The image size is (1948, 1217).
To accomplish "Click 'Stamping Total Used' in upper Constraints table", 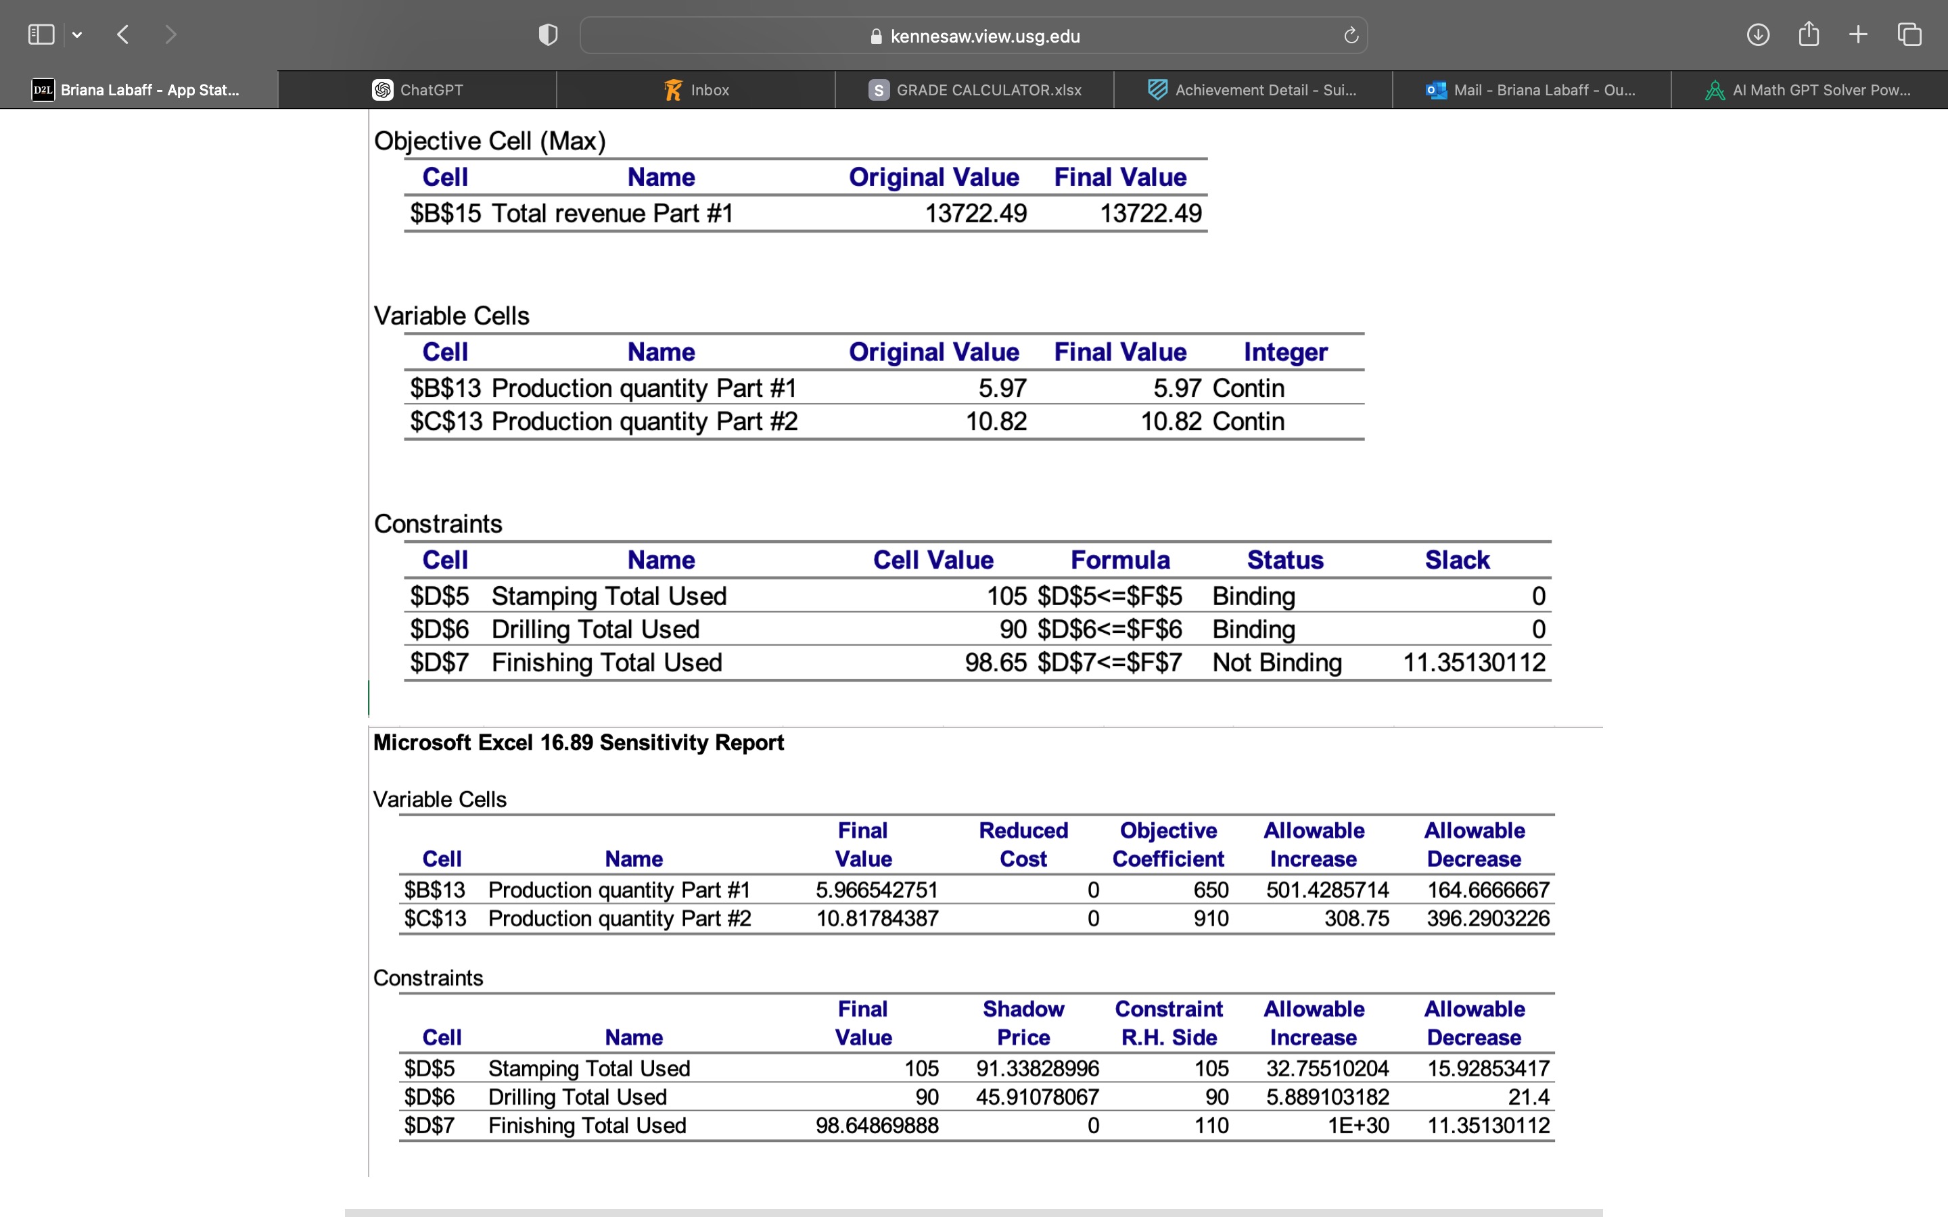I will tap(609, 596).
